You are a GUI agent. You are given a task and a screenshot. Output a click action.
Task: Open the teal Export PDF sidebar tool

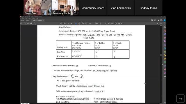(x=165, y=48)
